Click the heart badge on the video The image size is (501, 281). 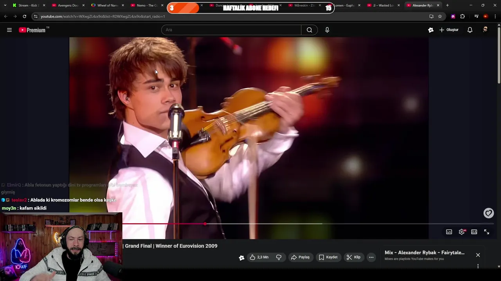[488, 213]
